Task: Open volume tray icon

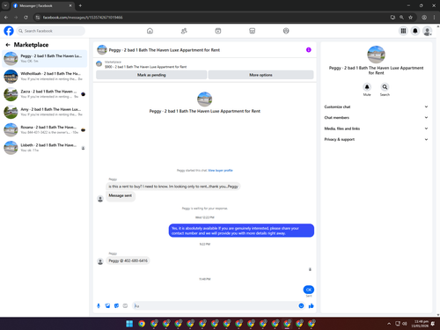Action: pyautogui.click(x=405, y=324)
